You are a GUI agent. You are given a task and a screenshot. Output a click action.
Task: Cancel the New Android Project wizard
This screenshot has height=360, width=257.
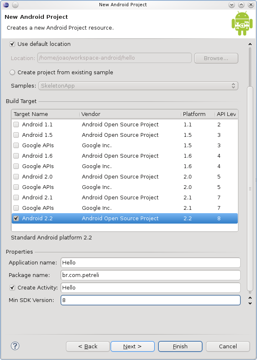point(228,346)
